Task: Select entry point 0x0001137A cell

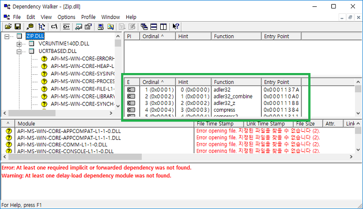Action: click(281, 90)
